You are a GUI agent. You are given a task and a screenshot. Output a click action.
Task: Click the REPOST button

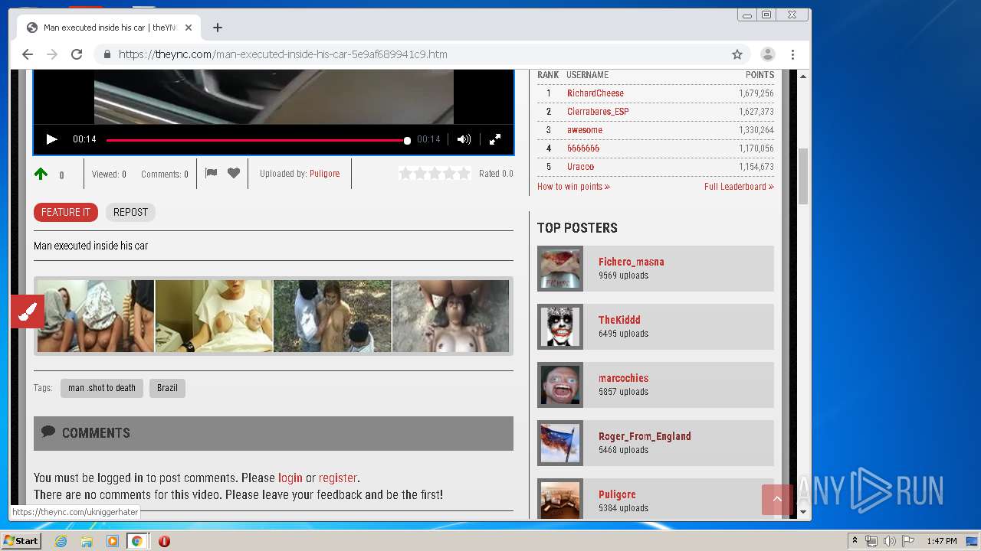130,212
